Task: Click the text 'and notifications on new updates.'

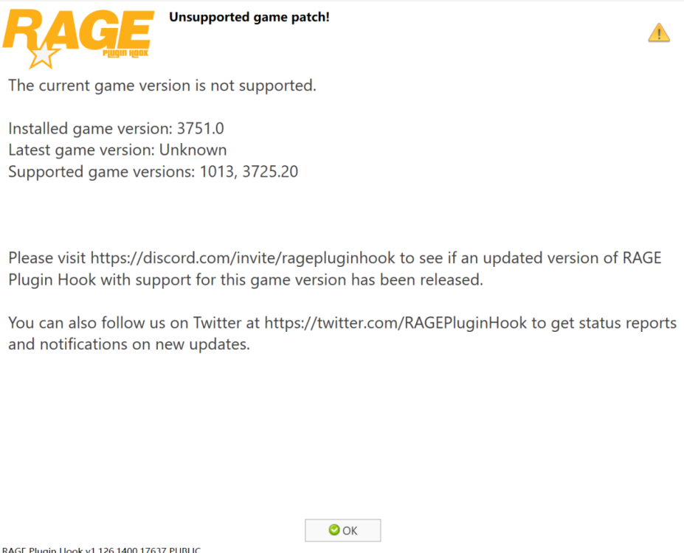Action: [129, 344]
